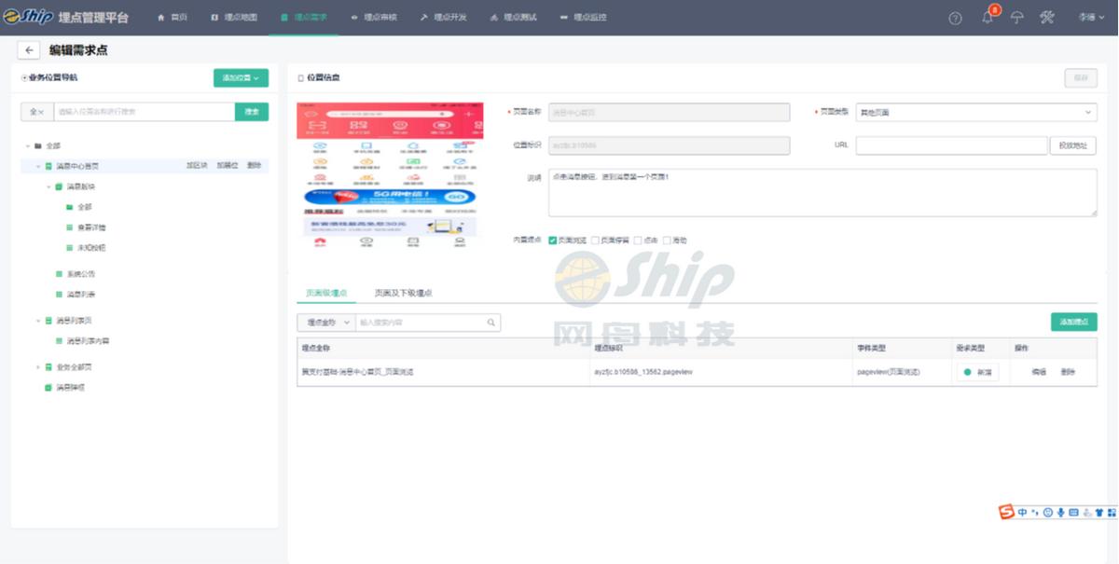
Task: Open the user 李通 account dropdown
Action: click(1089, 17)
